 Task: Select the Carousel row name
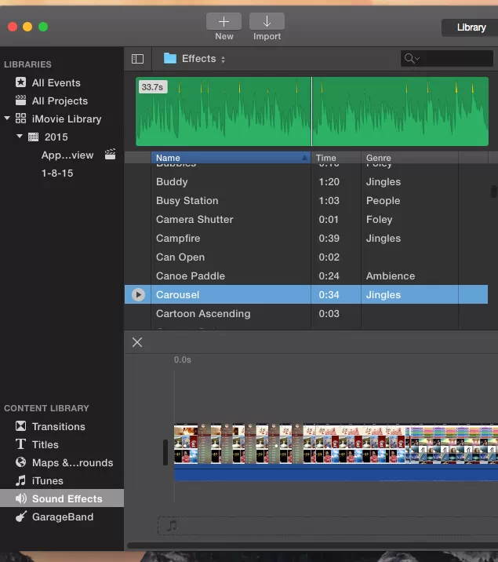(x=177, y=295)
